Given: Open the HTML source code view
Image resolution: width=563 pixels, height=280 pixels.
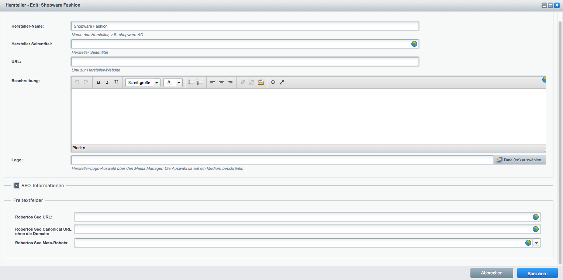Looking at the screenshot, I should pyautogui.click(x=273, y=82).
